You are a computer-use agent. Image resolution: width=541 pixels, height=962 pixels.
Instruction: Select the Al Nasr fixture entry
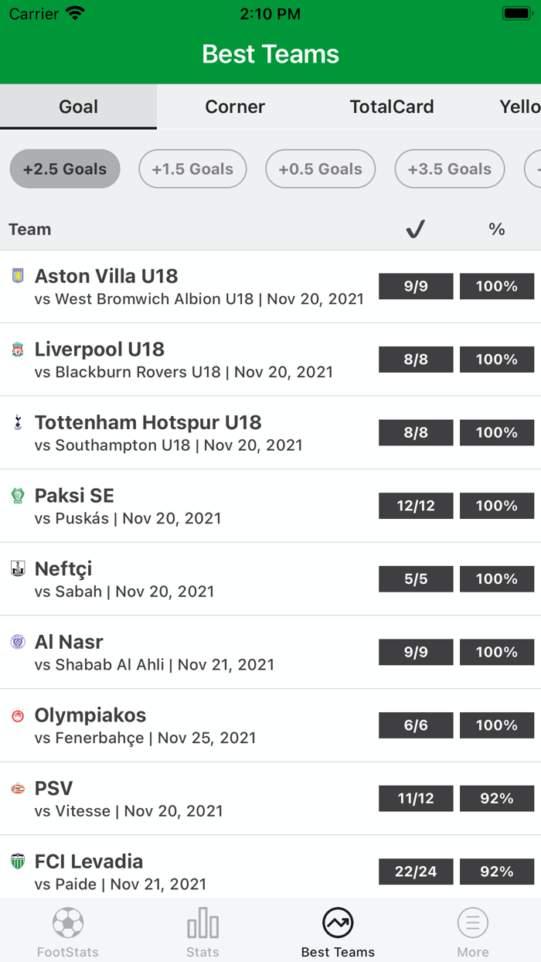point(193,652)
